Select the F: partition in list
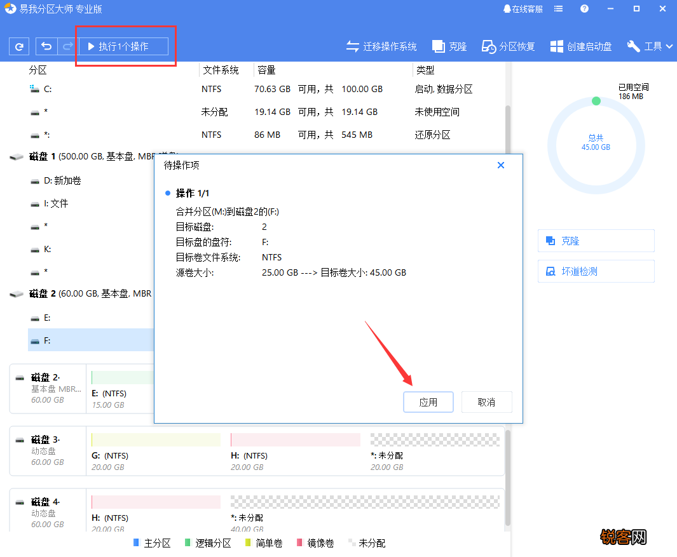This screenshot has width=677, height=557. point(92,340)
